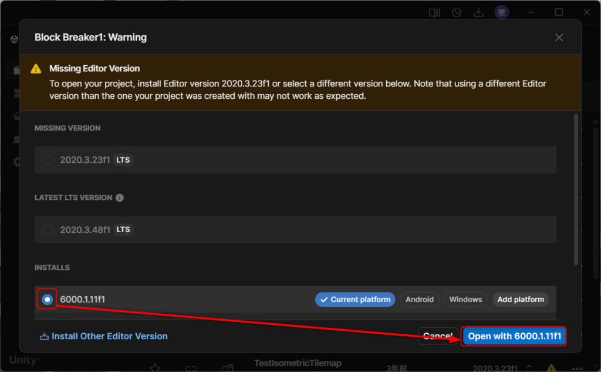Viewport: 601px width, 372px height.
Task: Cancel the missing editor warning dialog
Action: [x=438, y=336]
